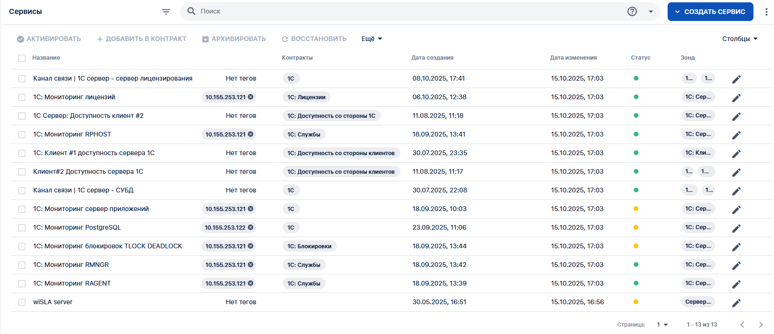This screenshot has height=334, width=774.
Task: Click the Создать сервис button
Action: click(x=710, y=12)
